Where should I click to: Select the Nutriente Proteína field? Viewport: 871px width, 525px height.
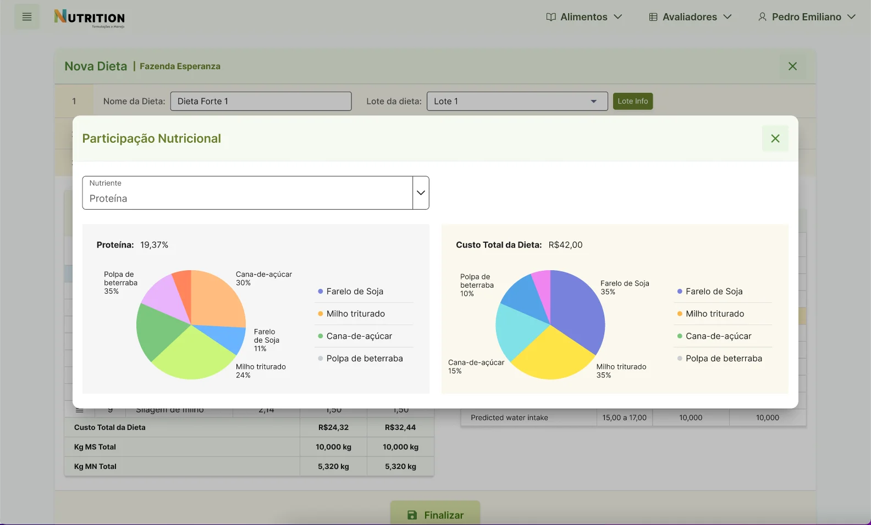247,193
